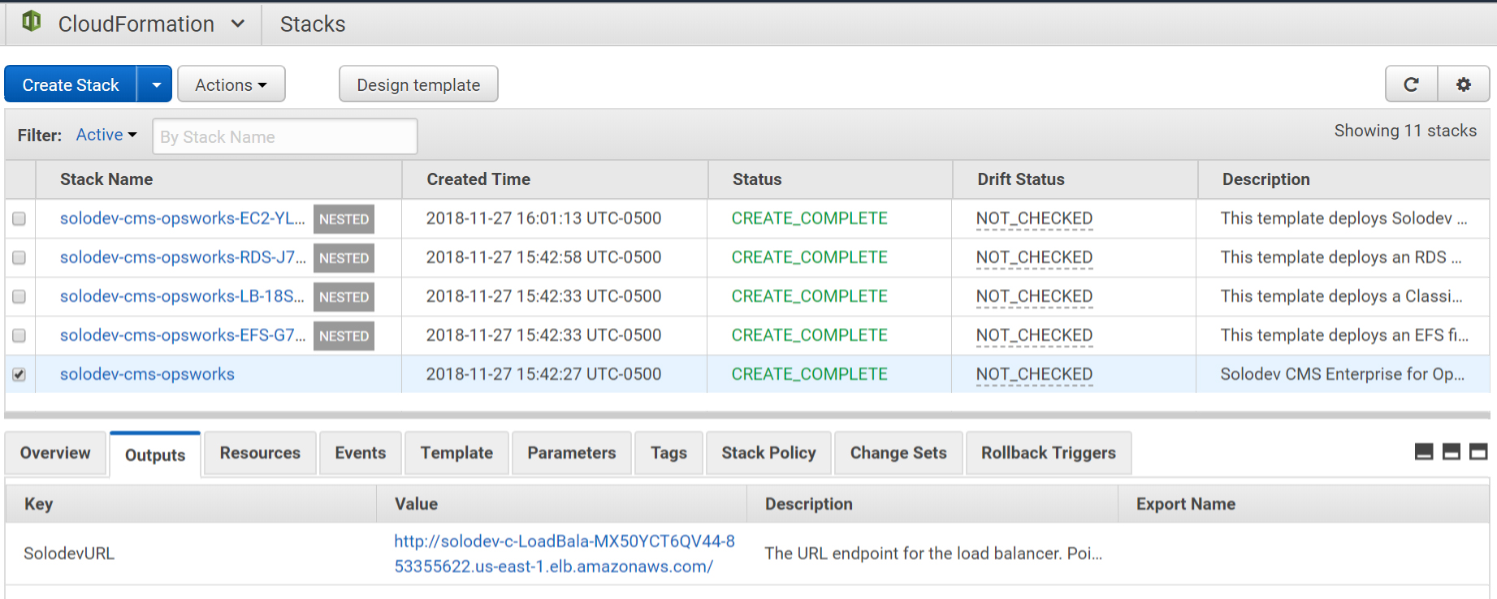Screen dimensions: 1497x599
Task: Click NESTED badge on RDS stack row
Action: [x=344, y=258]
